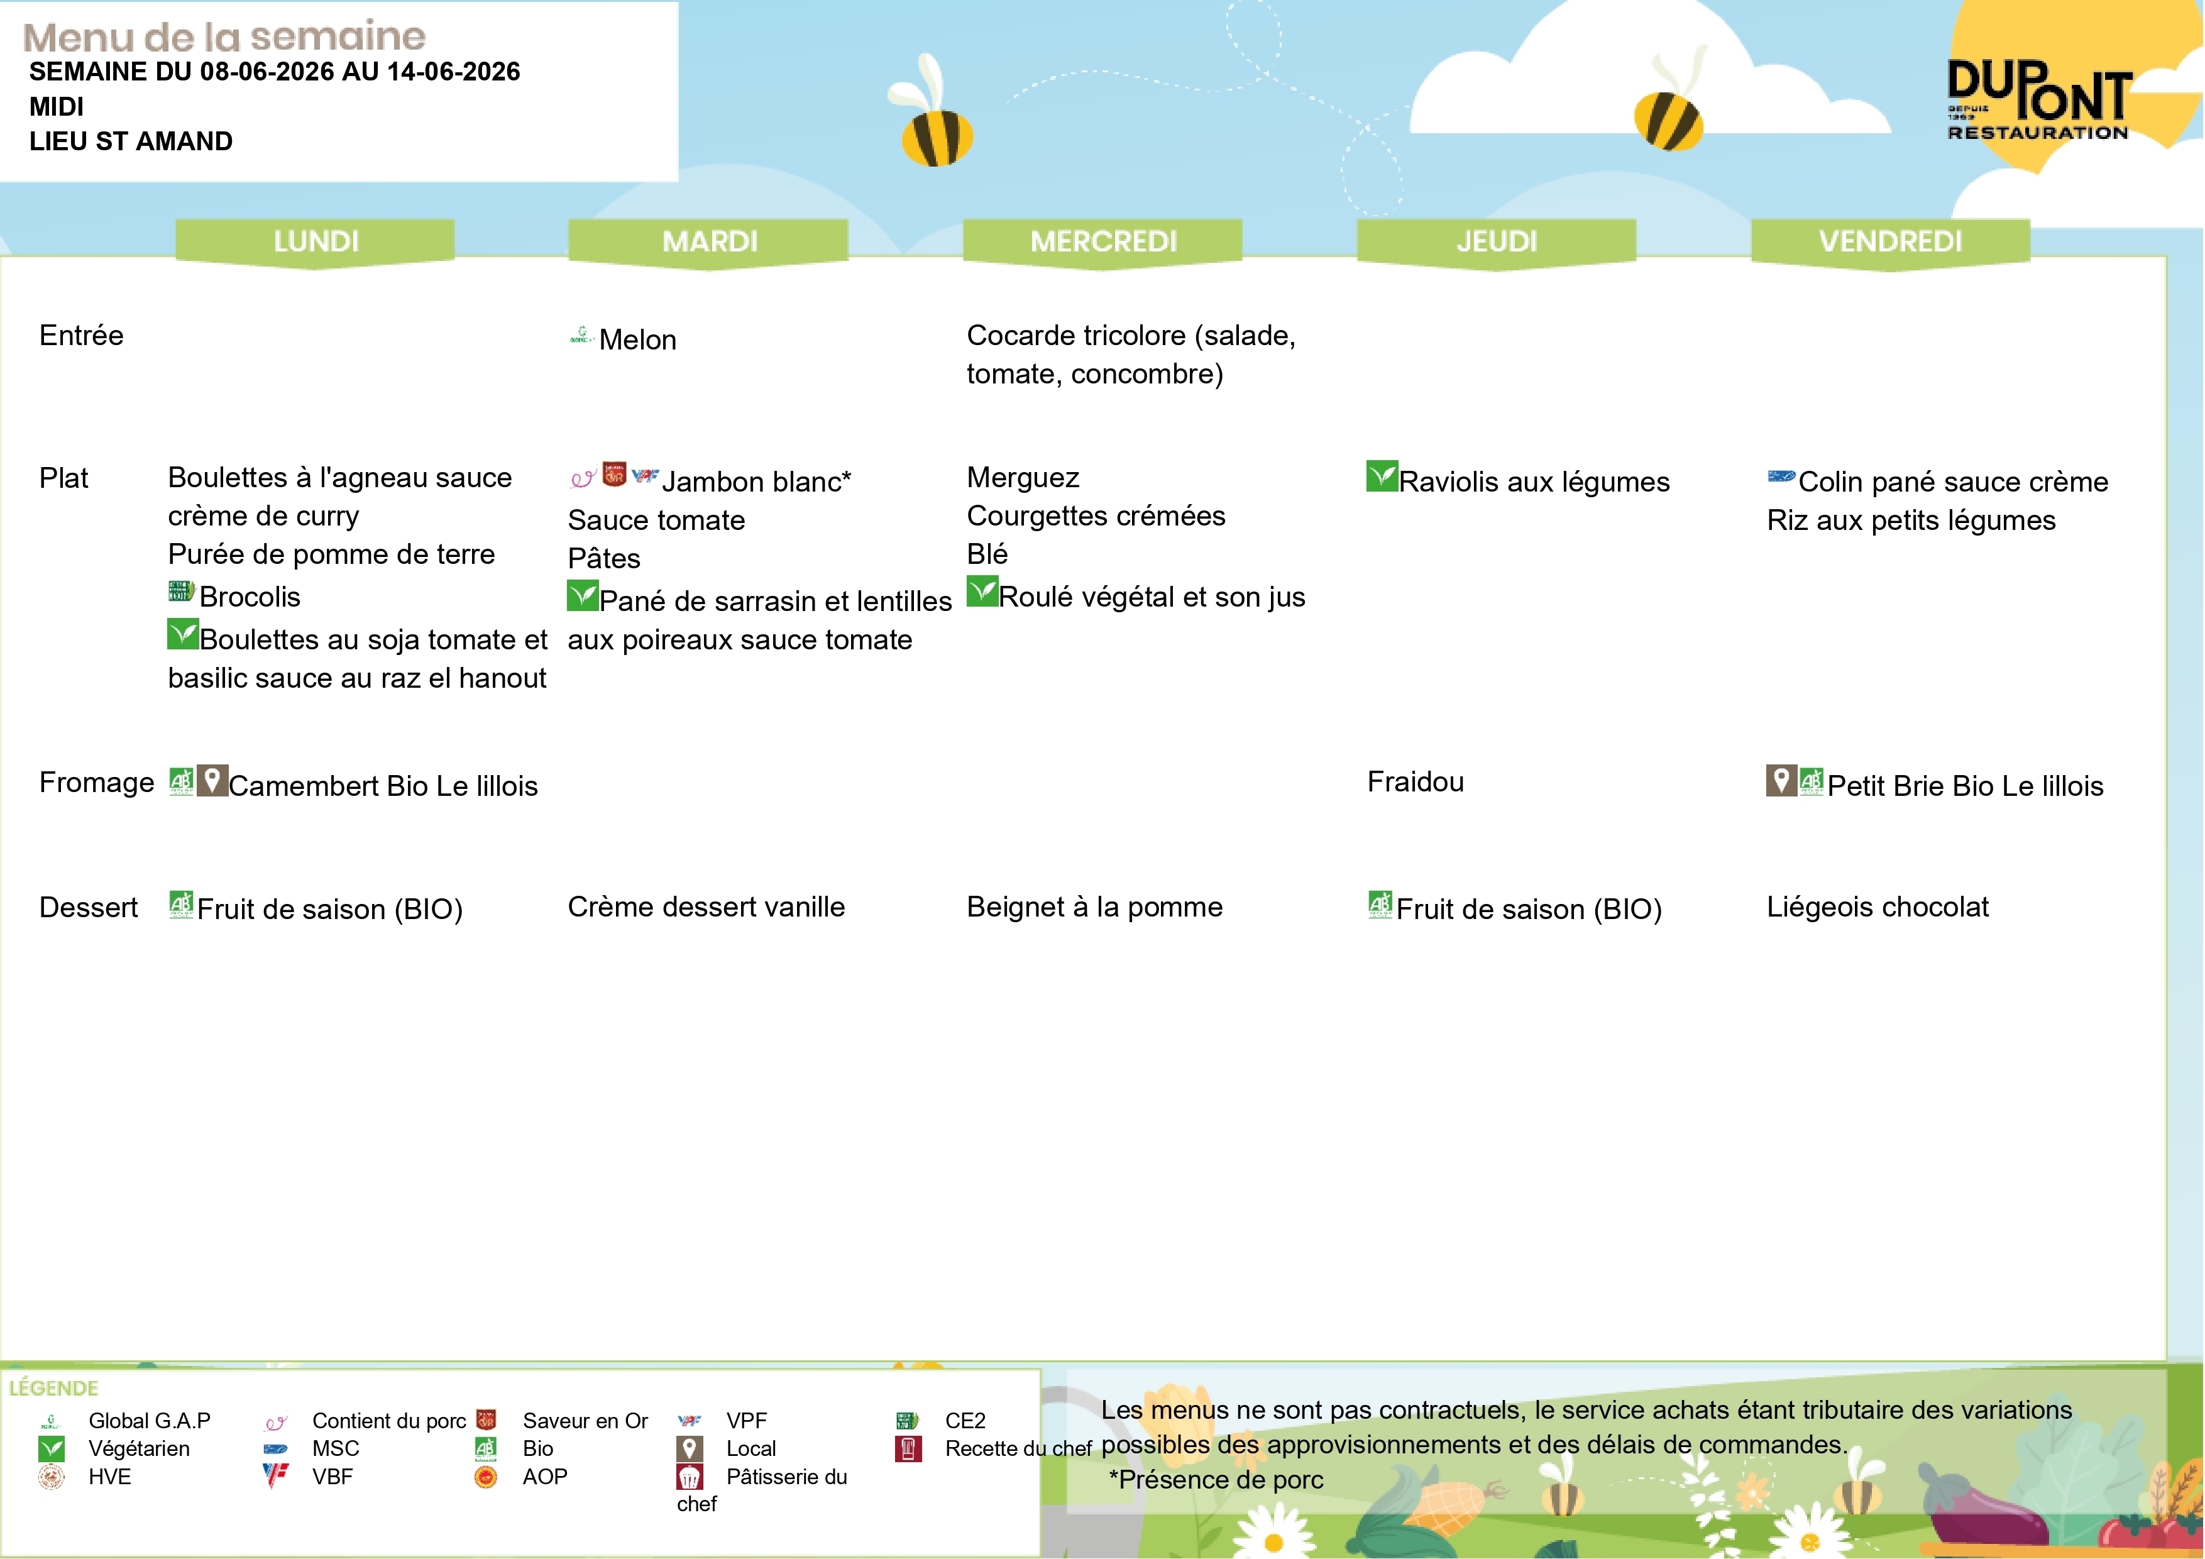Click the vegetarian icon beside Pané de sarrasin

pos(582,595)
